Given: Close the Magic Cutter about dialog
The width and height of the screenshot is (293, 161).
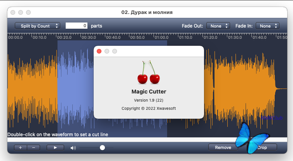Looking at the screenshot, I should tap(99, 51).
